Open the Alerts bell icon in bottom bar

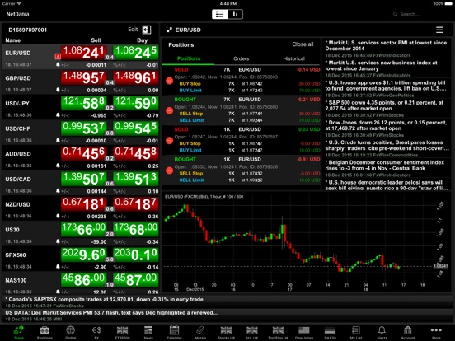pyautogui.click(x=382, y=332)
